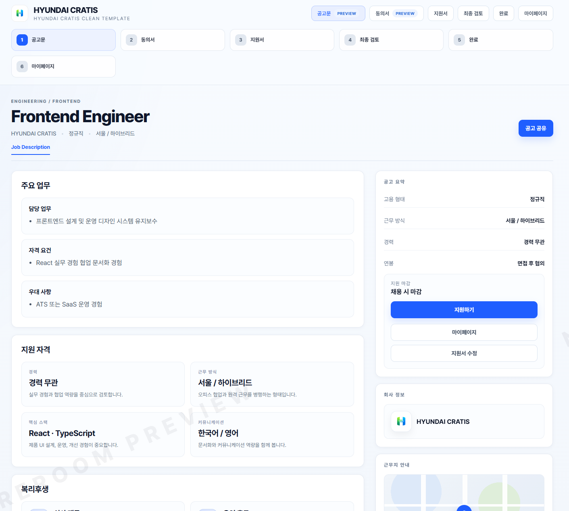Click 지원서 in top navigation bar
Viewport: 569px width, 511px height.
(440, 13)
